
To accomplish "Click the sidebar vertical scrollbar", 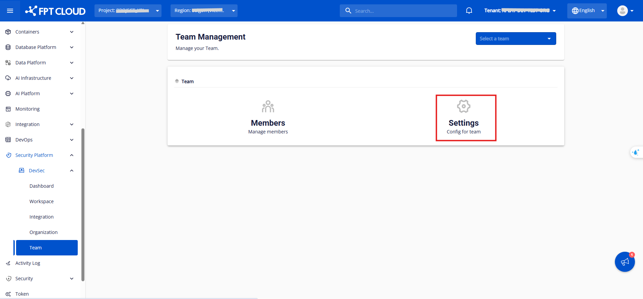I will click(83, 204).
